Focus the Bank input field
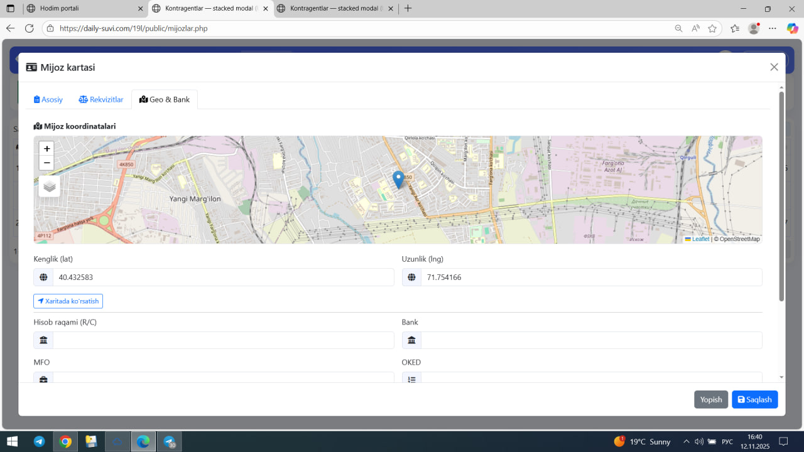The image size is (804, 452). tap(590, 340)
